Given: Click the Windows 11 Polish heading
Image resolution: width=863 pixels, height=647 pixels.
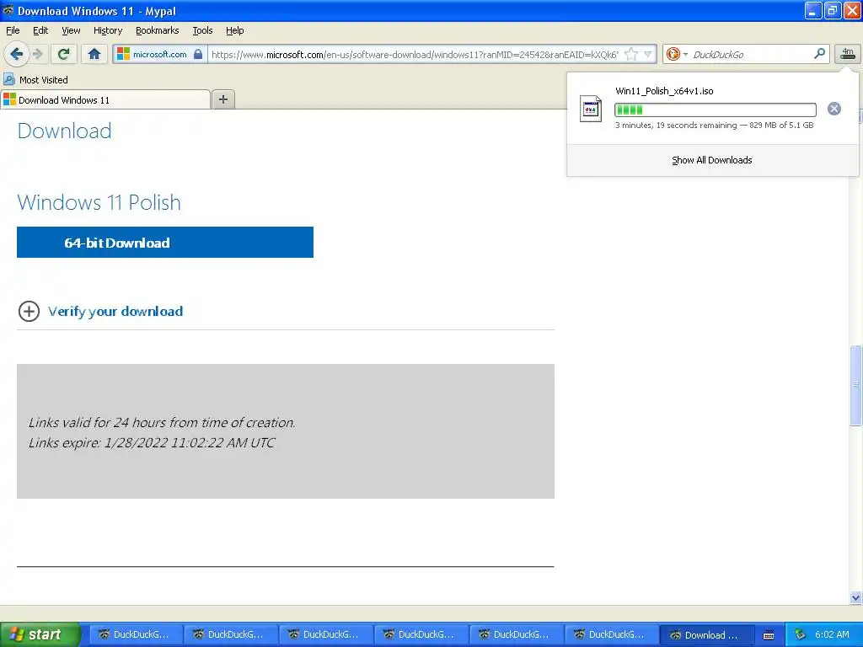Looking at the screenshot, I should pos(99,202).
